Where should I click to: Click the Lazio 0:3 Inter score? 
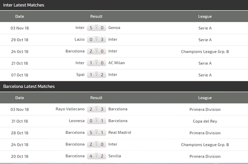pos(97,39)
